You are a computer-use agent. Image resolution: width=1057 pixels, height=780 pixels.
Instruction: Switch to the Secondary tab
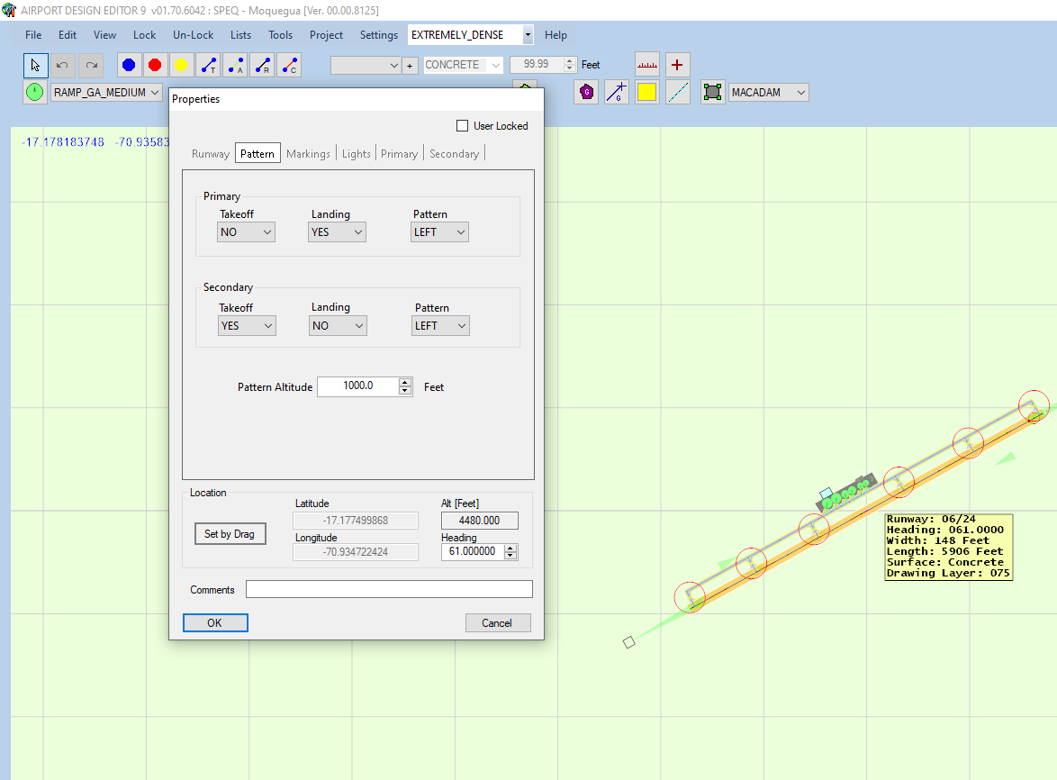455,154
